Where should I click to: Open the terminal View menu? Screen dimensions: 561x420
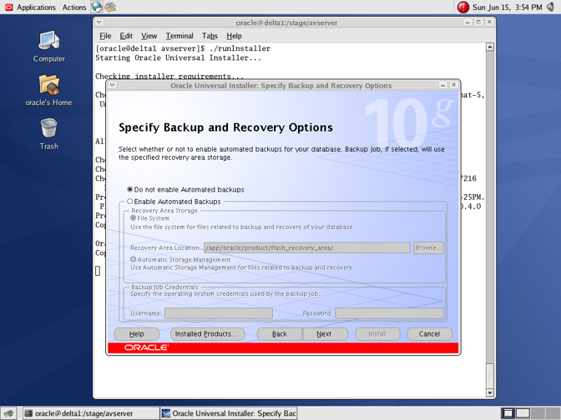tap(149, 36)
